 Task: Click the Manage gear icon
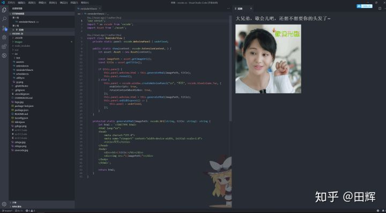pyautogui.click(x=4, y=204)
